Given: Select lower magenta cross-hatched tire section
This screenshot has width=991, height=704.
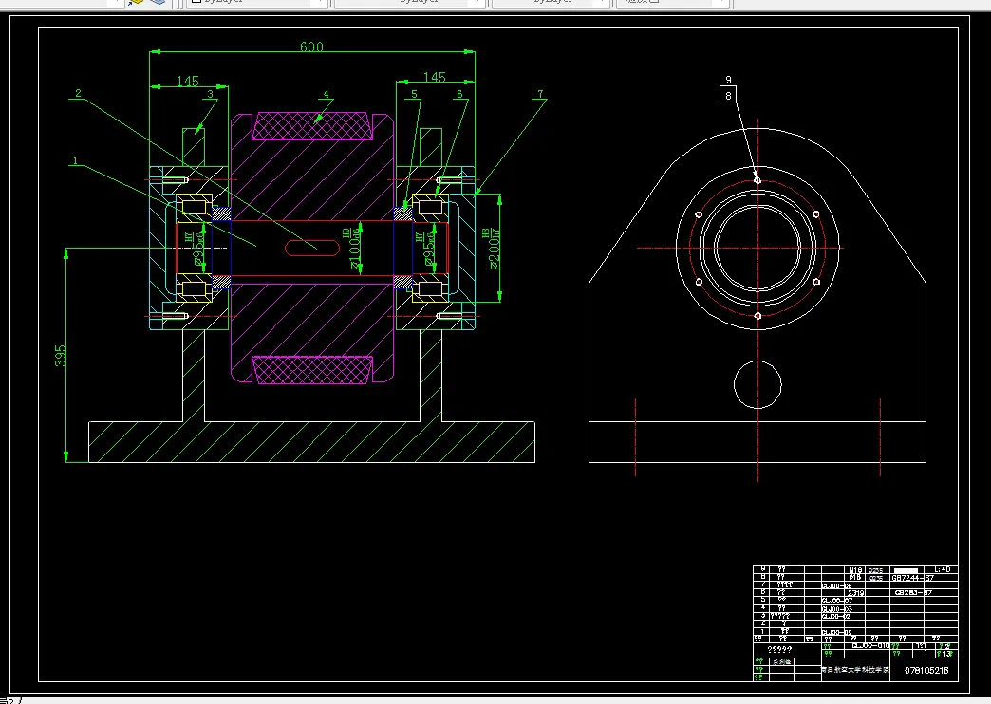Looking at the screenshot, I should [x=312, y=370].
